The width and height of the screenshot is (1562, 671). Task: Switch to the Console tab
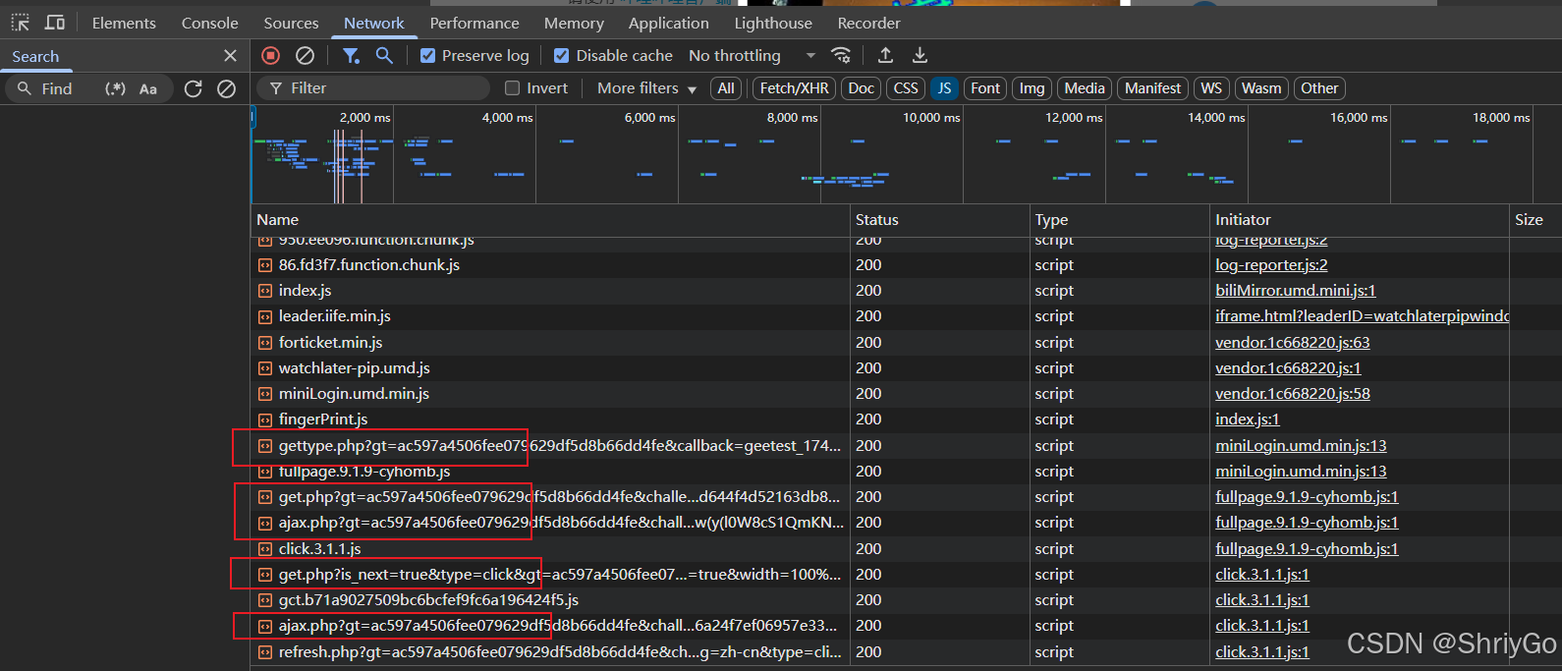tap(209, 23)
